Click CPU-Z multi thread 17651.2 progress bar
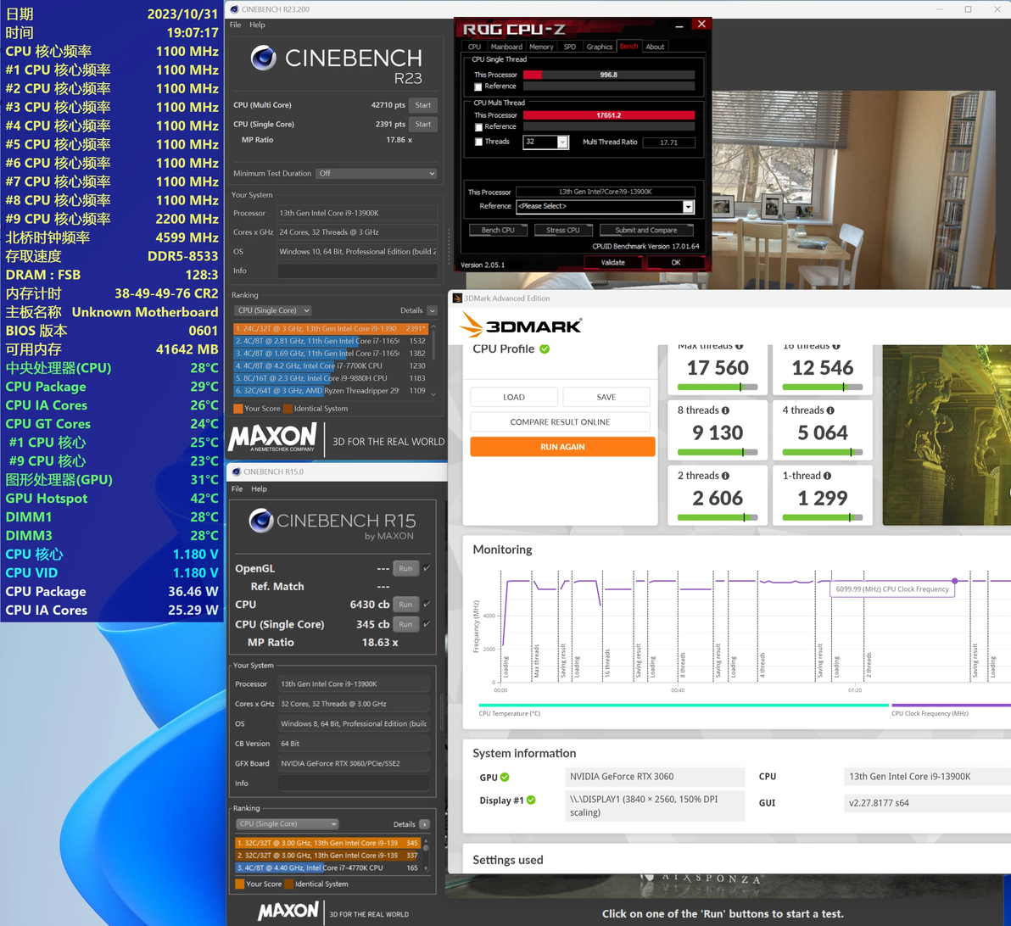The width and height of the screenshot is (1011, 926). click(x=609, y=115)
